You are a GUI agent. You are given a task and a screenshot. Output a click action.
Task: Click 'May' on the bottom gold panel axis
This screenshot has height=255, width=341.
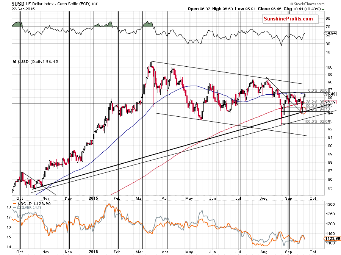tap(189, 252)
